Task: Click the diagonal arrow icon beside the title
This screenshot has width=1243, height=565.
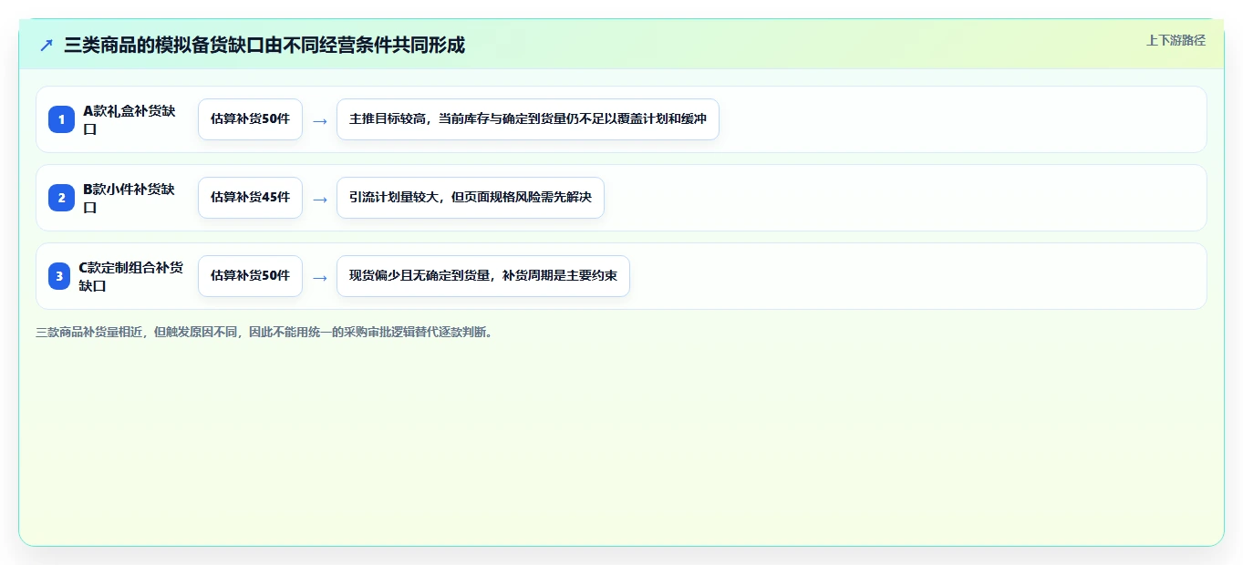Action: click(47, 45)
